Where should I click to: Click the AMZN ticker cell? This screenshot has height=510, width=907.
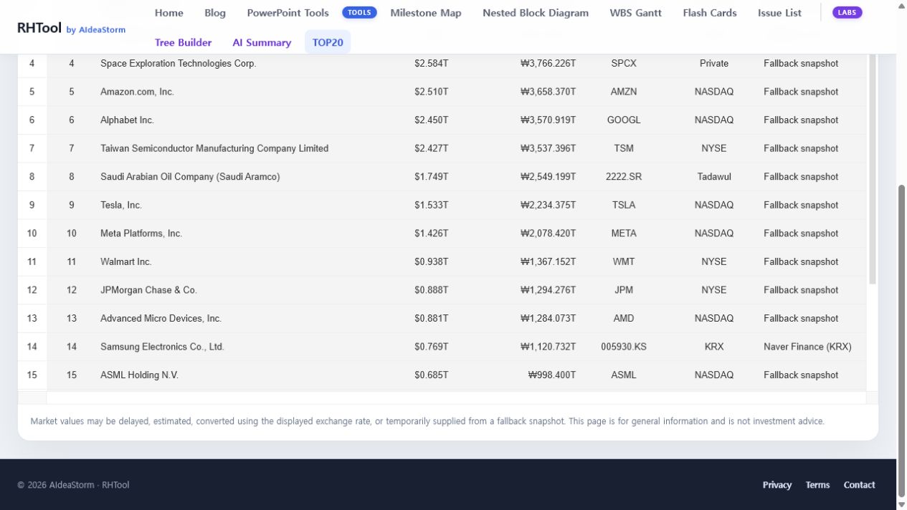pyautogui.click(x=624, y=92)
